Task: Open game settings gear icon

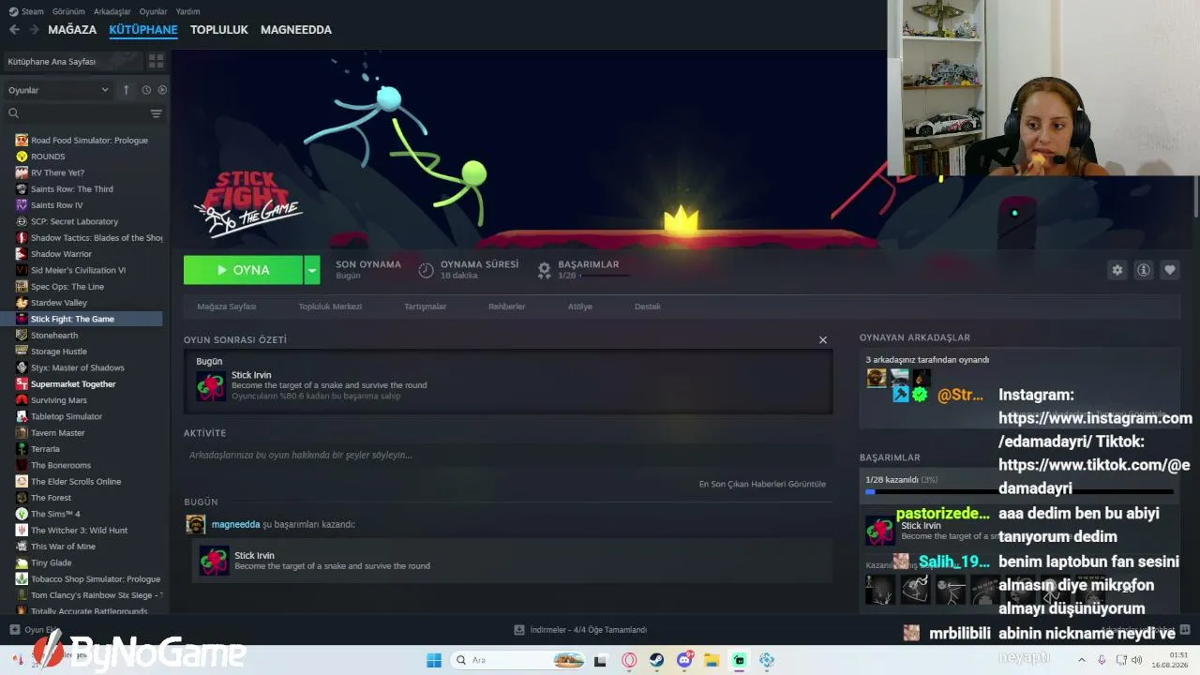Action: 1117,270
